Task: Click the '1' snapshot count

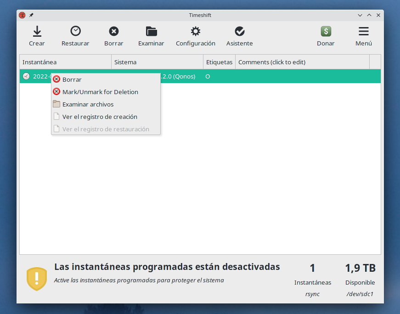Action: (x=312, y=268)
